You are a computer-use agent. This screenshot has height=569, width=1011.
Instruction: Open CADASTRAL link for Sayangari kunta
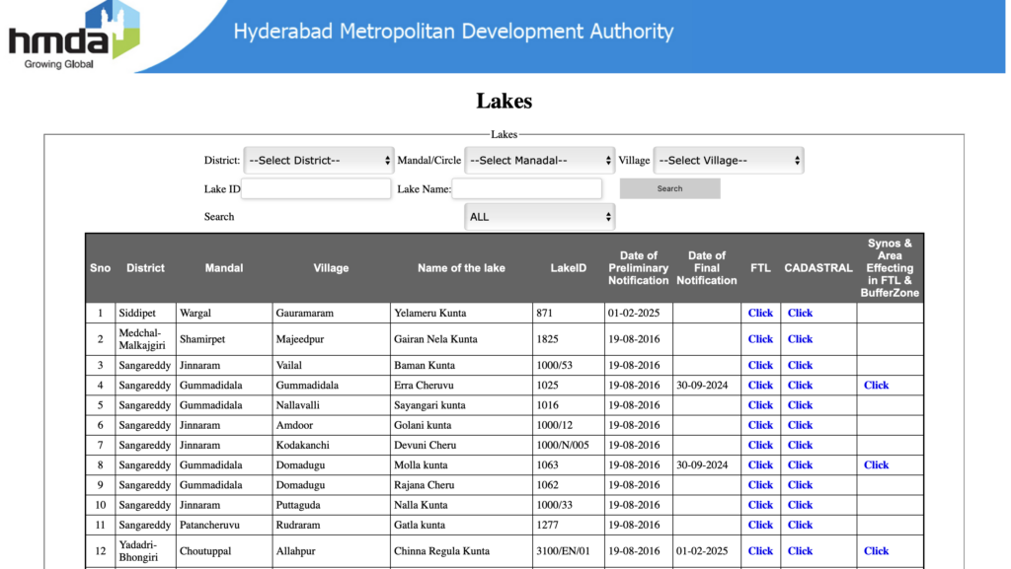(x=800, y=405)
